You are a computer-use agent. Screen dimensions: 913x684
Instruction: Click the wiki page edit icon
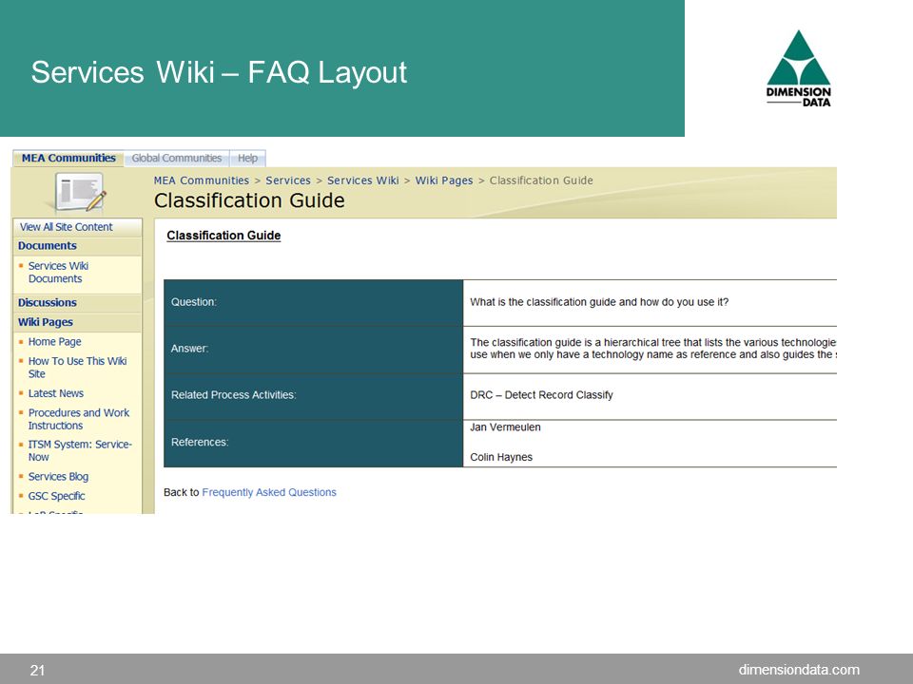(x=80, y=192)
